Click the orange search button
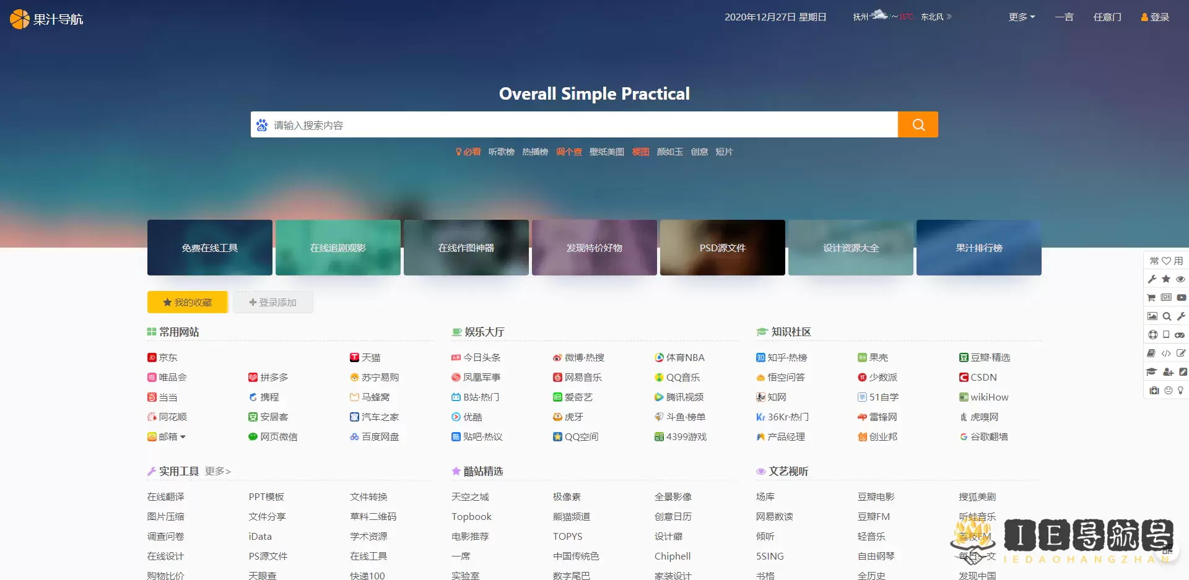The image size is (1189, 580). (x=917, y=124)
